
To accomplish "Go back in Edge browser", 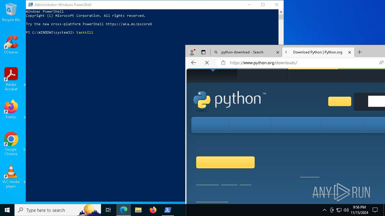I will [x=194, y=63].
